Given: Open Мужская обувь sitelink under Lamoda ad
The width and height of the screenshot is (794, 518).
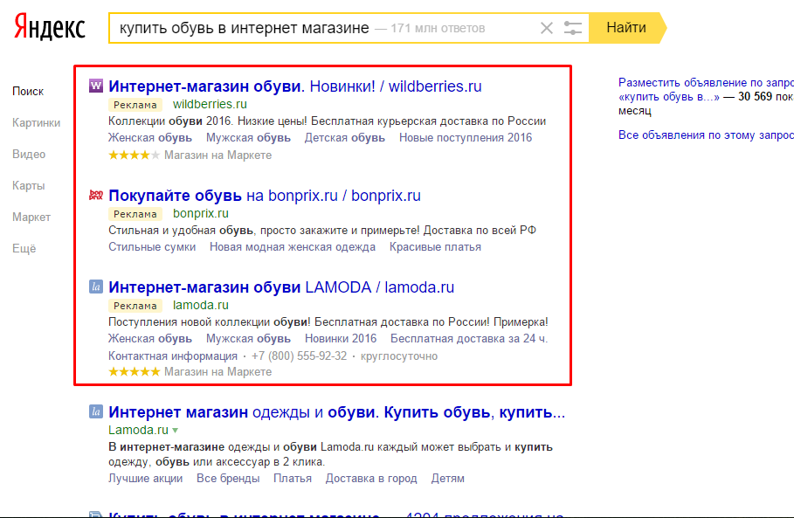Looking at the screenshot, I should point(248,339).
